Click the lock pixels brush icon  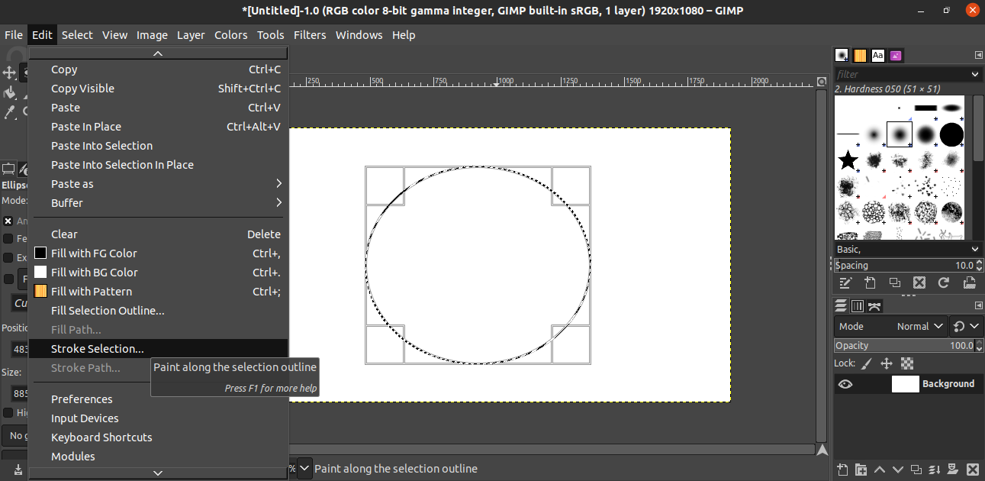867,363
